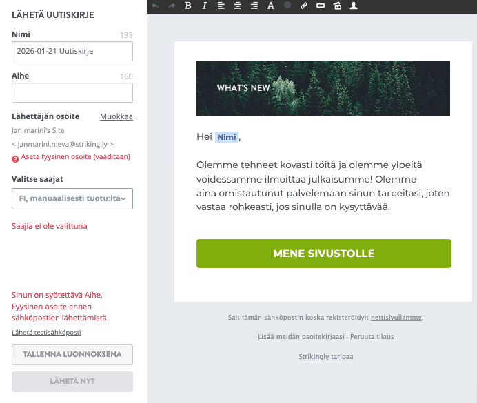The height and width of the screenshot is (403, 477).
Task: Click the Peruuta tilaus link
Action: pyautogui.click(x=372, y=336)
